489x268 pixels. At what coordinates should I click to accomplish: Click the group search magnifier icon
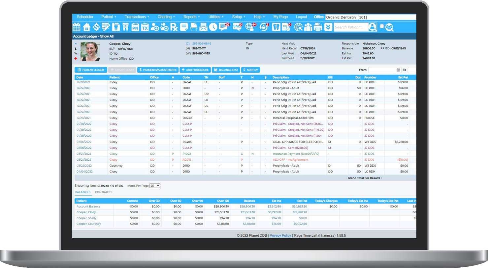pos(389,27)
